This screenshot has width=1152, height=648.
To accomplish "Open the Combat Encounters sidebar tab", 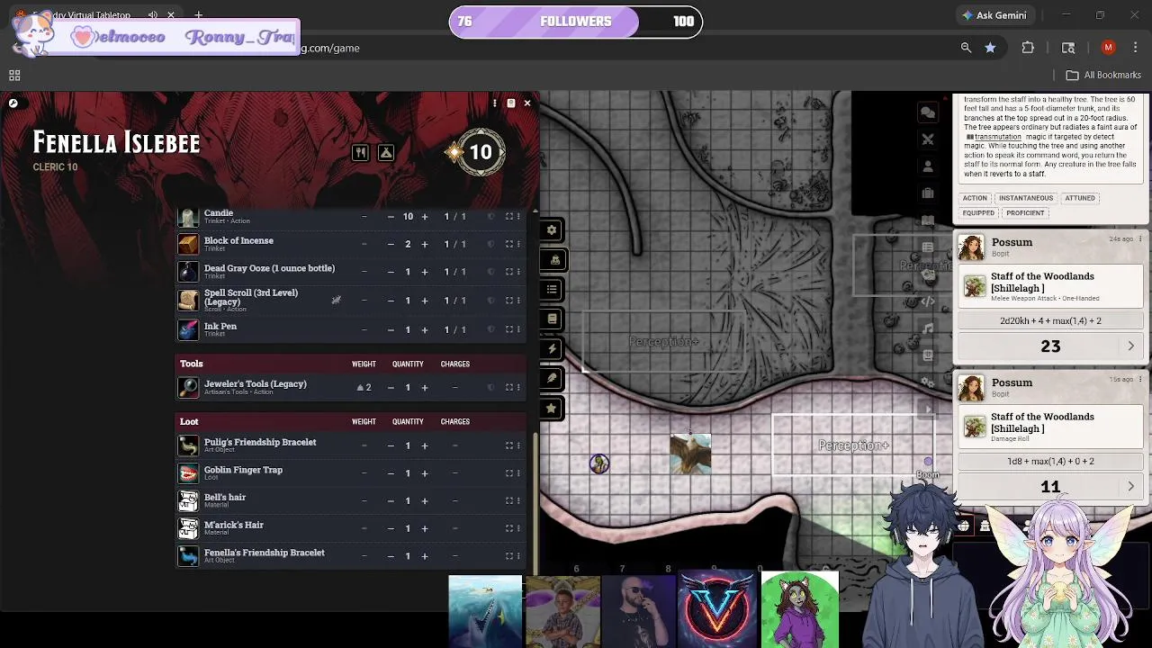I will pyautogui.click(x=927, y=139).
